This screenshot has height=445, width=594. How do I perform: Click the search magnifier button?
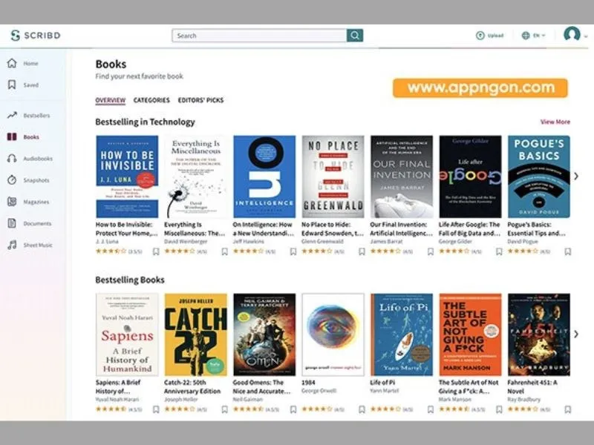click(x=355, y=36)
